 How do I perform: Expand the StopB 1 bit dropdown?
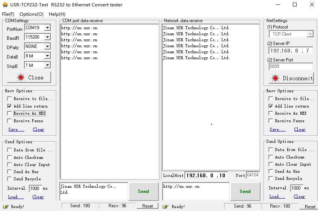47,65
